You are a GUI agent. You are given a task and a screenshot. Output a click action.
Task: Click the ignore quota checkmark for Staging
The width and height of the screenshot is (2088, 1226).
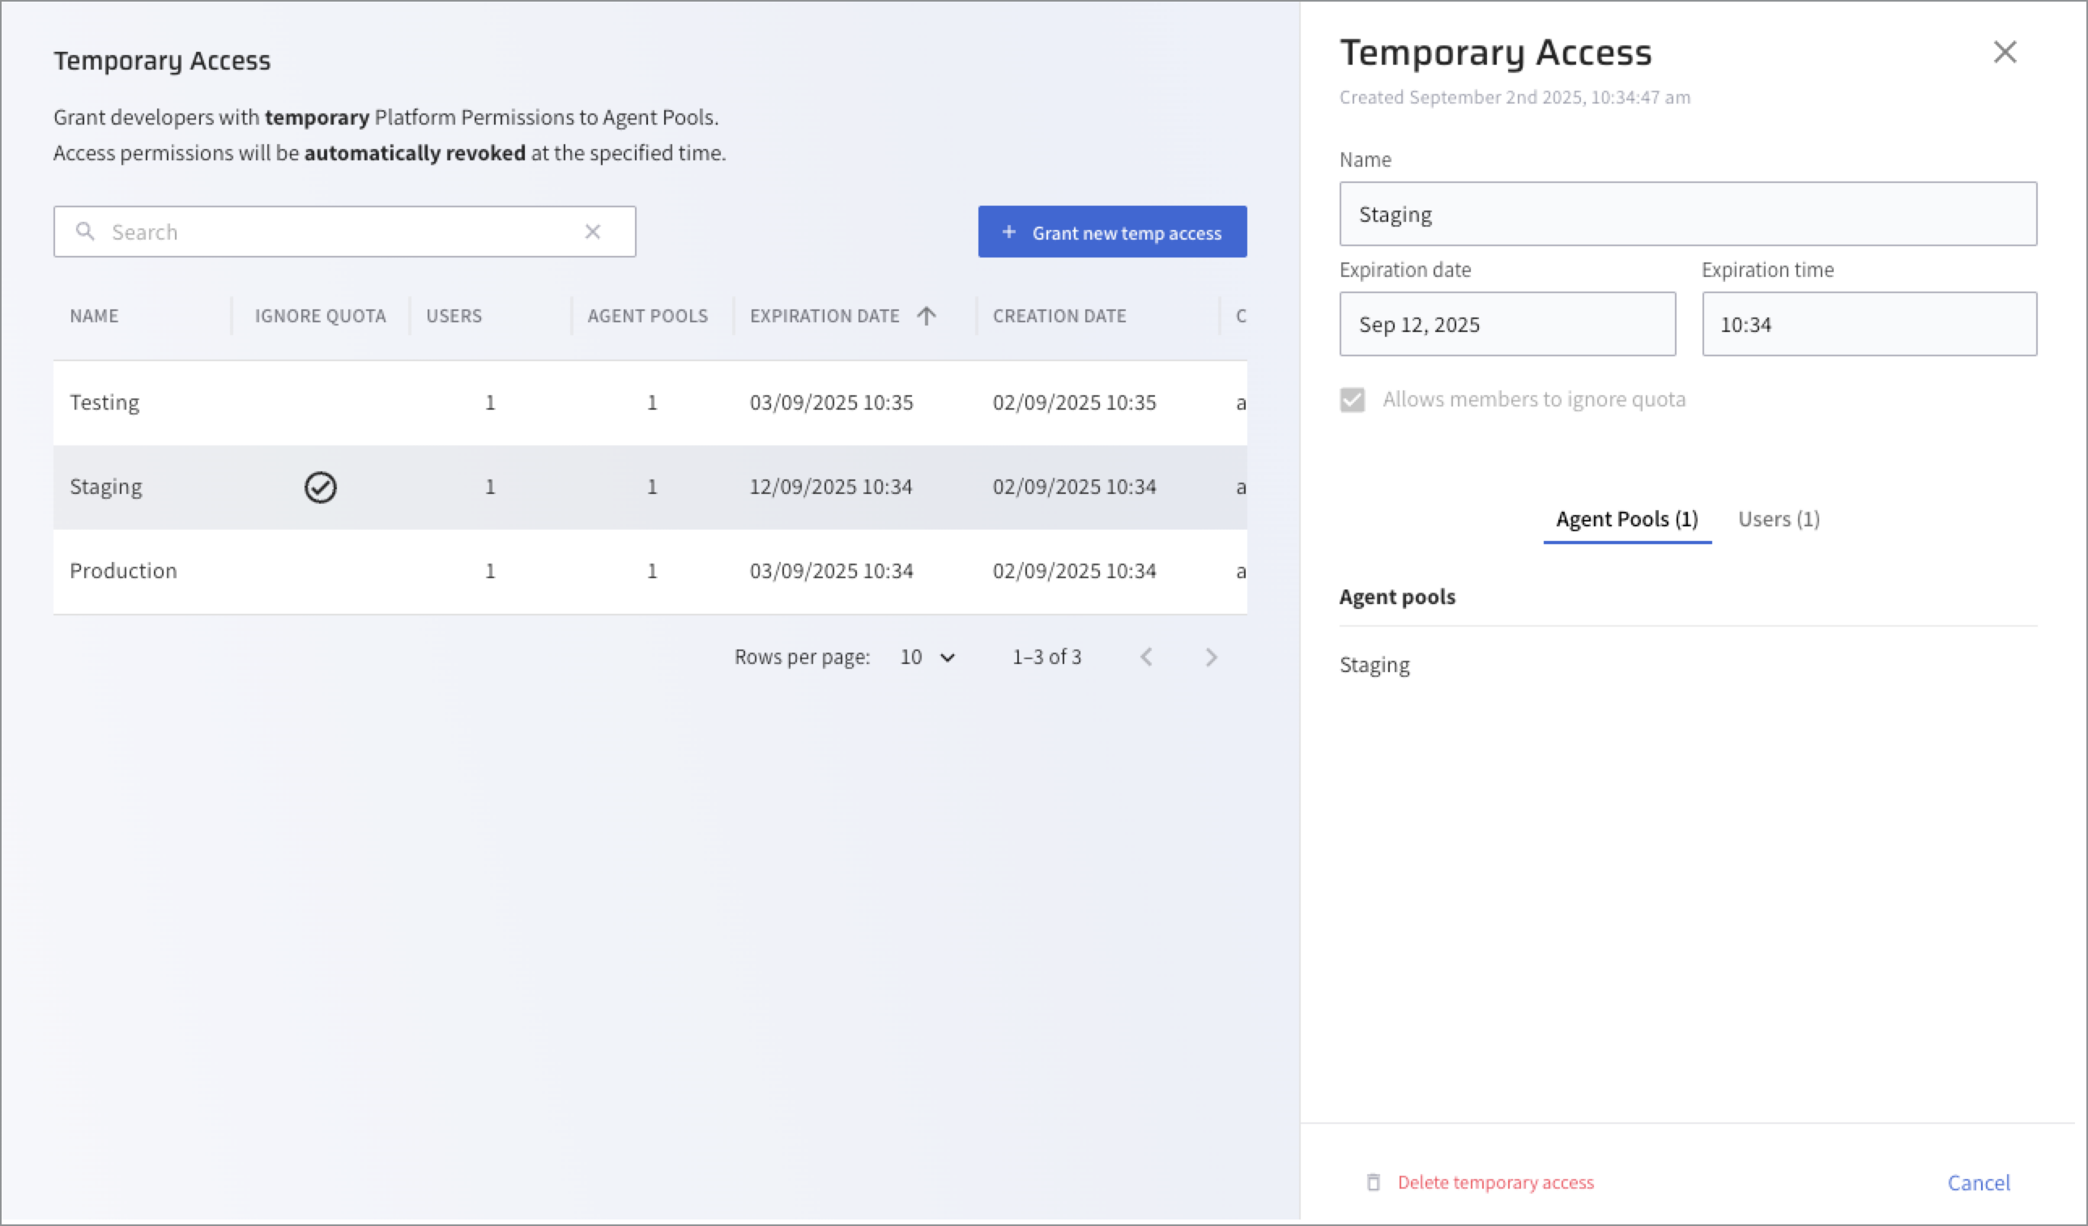click(320, 487)
